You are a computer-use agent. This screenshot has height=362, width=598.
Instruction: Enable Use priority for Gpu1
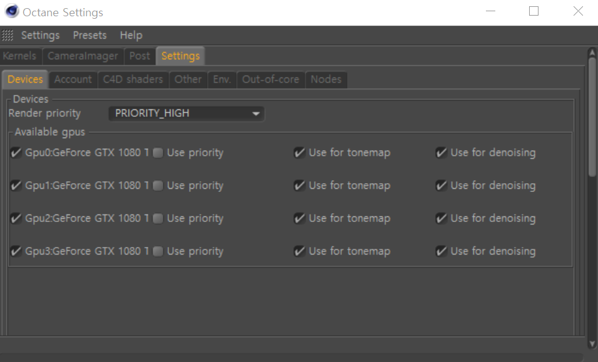(158, 186)
